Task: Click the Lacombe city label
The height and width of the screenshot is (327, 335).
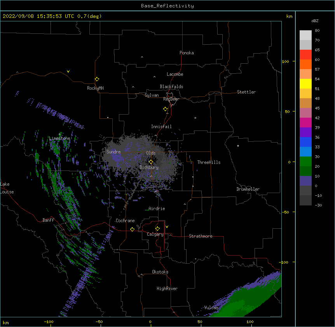Action: (x=175, y=74)
